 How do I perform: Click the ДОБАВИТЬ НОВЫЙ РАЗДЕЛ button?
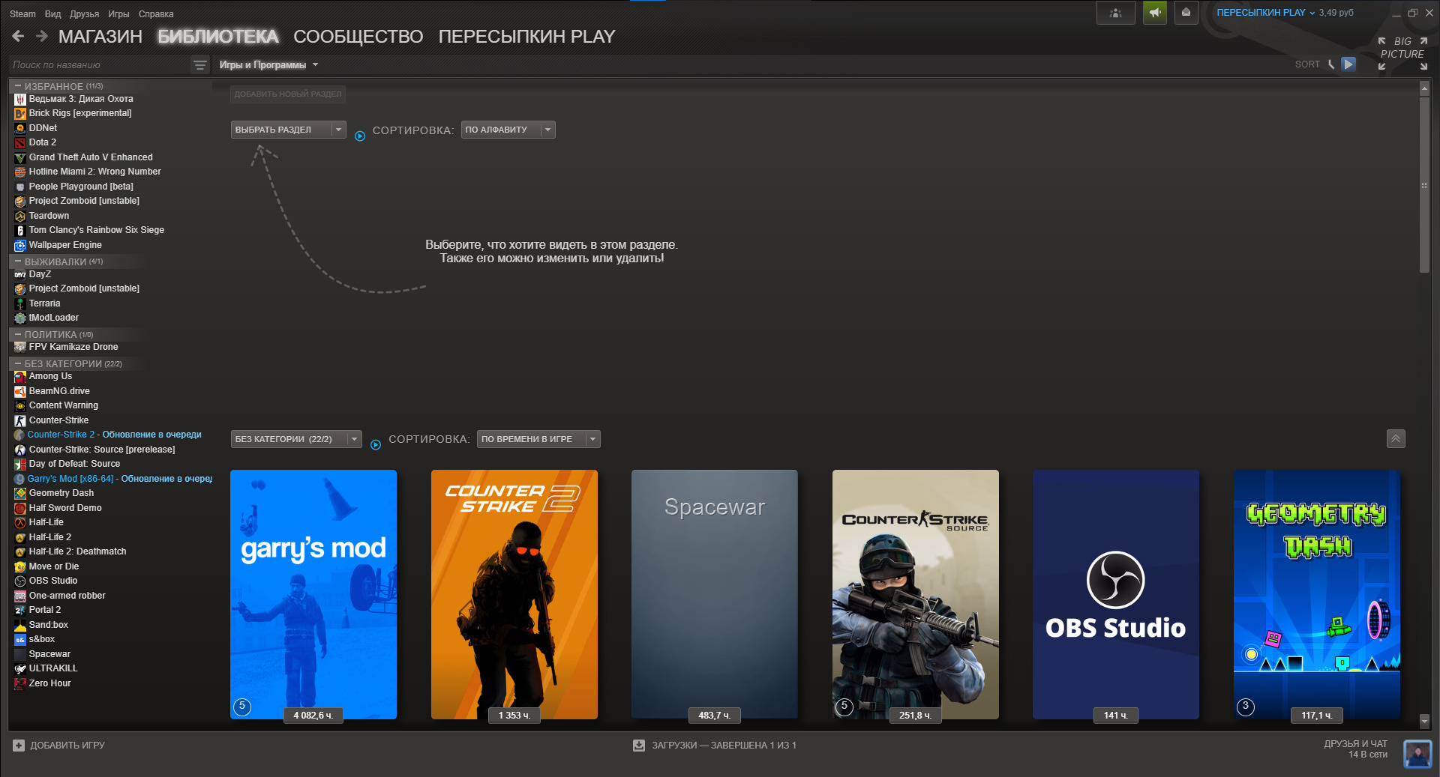pyautogui.click(x=288, y=94)
